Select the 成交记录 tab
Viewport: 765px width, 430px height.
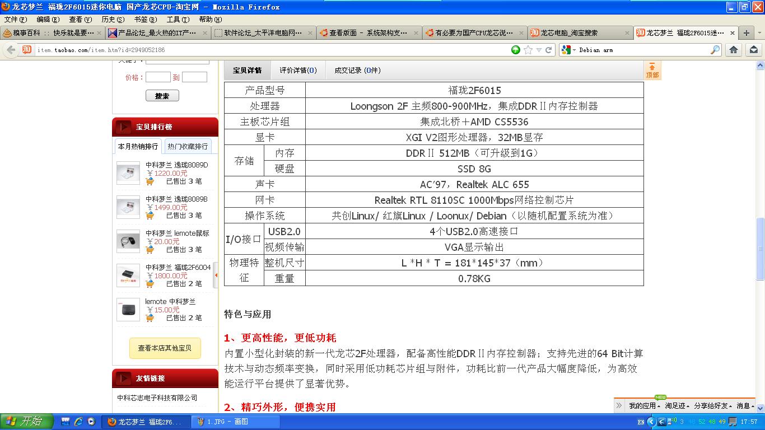tap(357, 71)
